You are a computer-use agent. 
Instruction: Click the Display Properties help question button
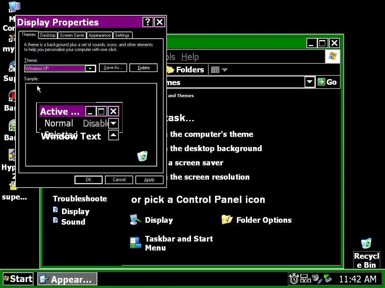coord(148,22)
